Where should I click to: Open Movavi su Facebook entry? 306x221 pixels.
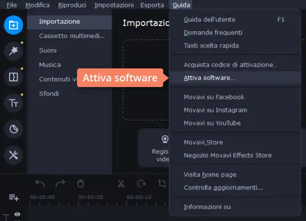pyautogui.click(x=235, y=97)
